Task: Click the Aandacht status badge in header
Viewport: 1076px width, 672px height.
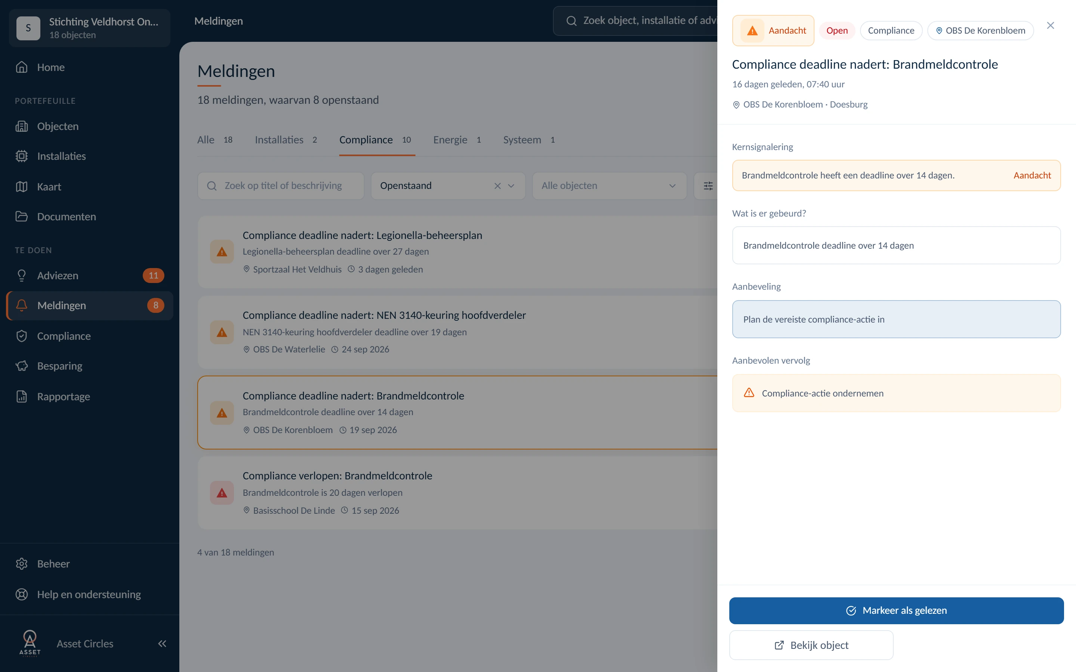Action: (773, 31)
